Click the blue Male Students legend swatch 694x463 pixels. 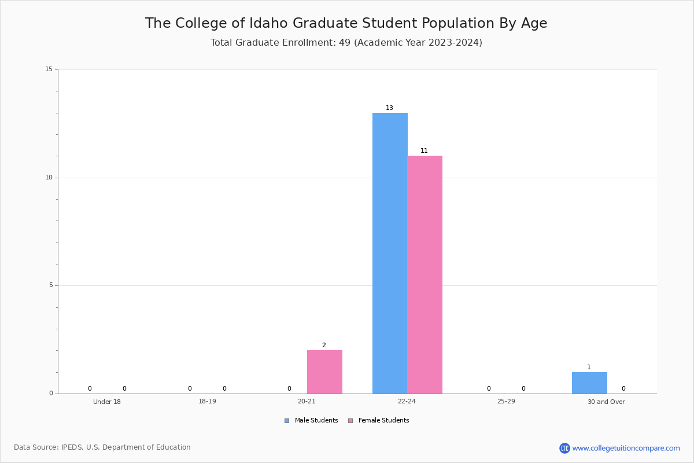[287, 421]
